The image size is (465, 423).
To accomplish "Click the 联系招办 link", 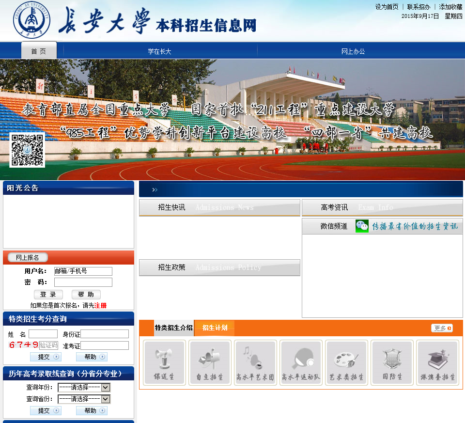I will pyautogui.click(x=418, y=7).
